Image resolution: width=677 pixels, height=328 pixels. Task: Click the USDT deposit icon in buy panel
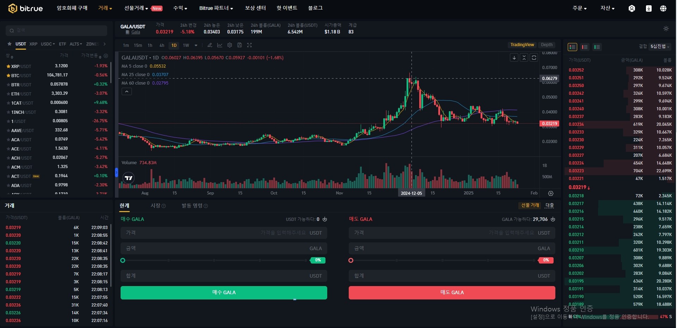tap(325, 219)
